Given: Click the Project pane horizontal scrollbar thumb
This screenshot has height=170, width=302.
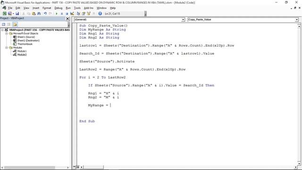Looking at the screenshot, I should (29, 168).
